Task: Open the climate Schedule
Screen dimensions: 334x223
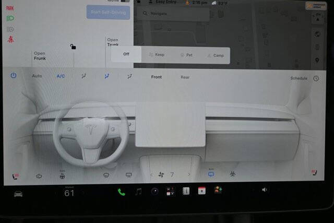Action: click(x=299, y=78)
